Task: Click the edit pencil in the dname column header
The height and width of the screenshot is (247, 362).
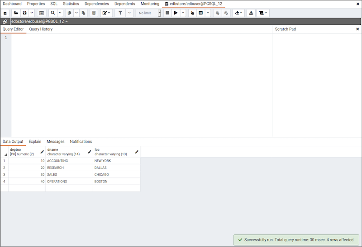Action: (x=89, y=152)
